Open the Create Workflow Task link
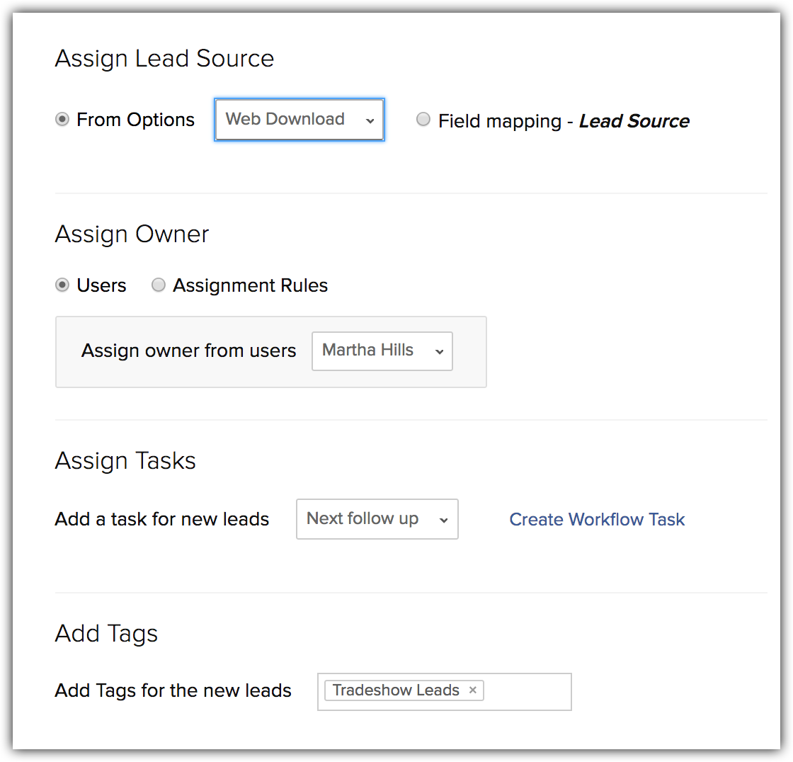This screenshot has height=762, width=793. pyautogui.click(x=597, y=520)
